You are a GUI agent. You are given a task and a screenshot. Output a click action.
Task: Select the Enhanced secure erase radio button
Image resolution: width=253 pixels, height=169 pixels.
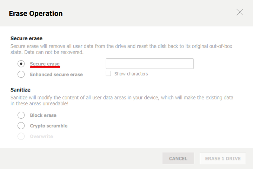21,74
